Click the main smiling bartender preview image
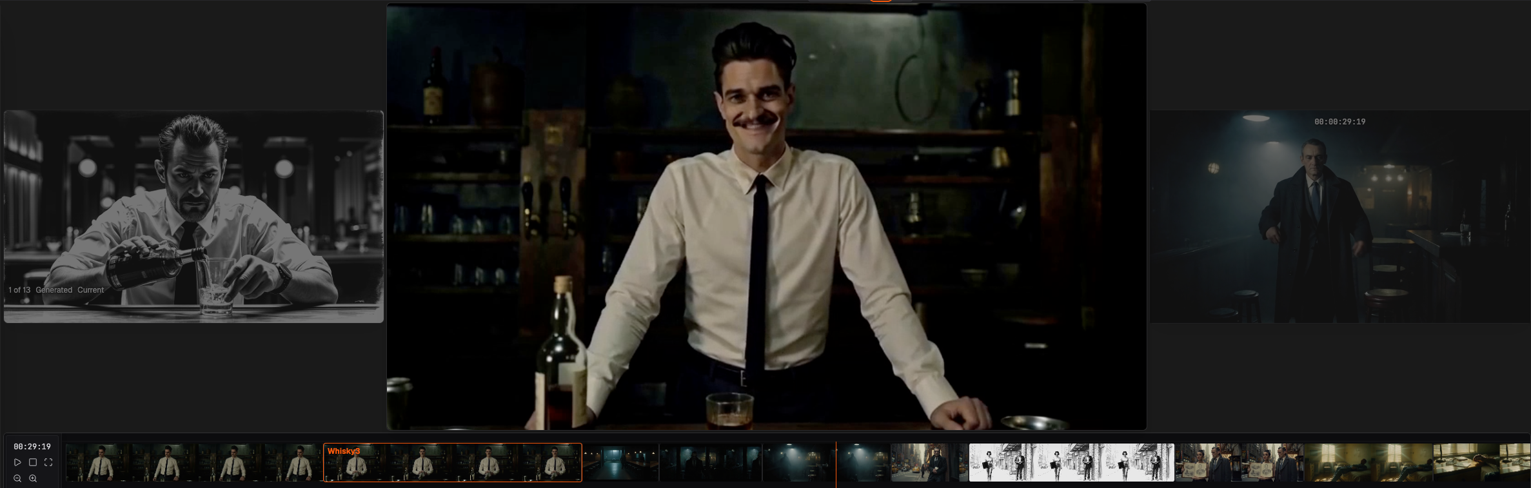This screenshot has width=1531, height=488. coord(766,217)
